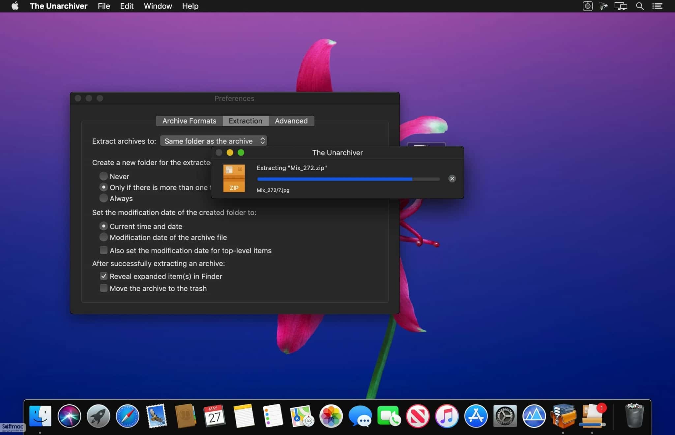The height and width of the screenshot is (435, 675).
Task: Open the Notes app in Dock
Action: pos(244,416)
